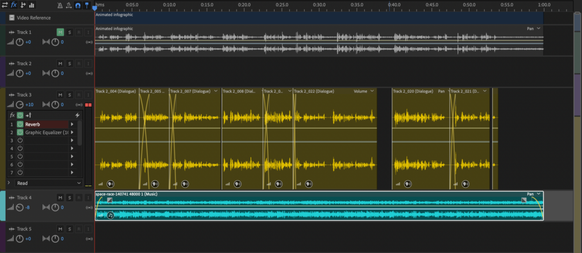The image size is (582, 253).
Task: Click the Video Reference track label
Action: (x=34, y=18)
